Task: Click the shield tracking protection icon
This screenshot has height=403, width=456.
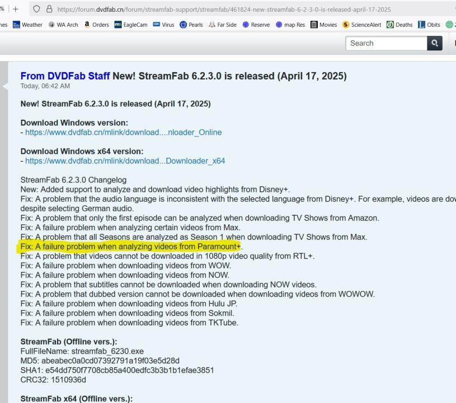Action: pyautogui.click(x=36, y=9)
